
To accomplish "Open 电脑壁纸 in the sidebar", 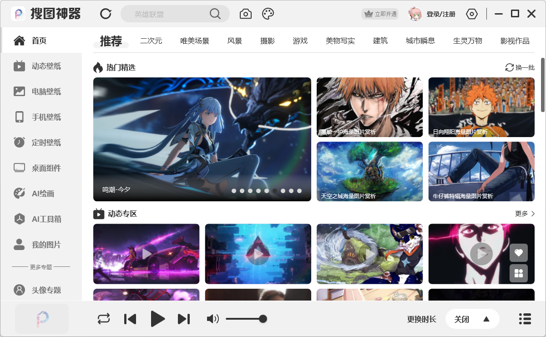I will (41, 92).
